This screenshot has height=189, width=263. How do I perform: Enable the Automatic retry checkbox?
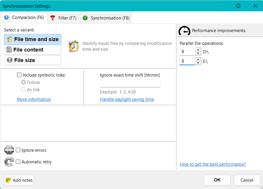point(18,162)
